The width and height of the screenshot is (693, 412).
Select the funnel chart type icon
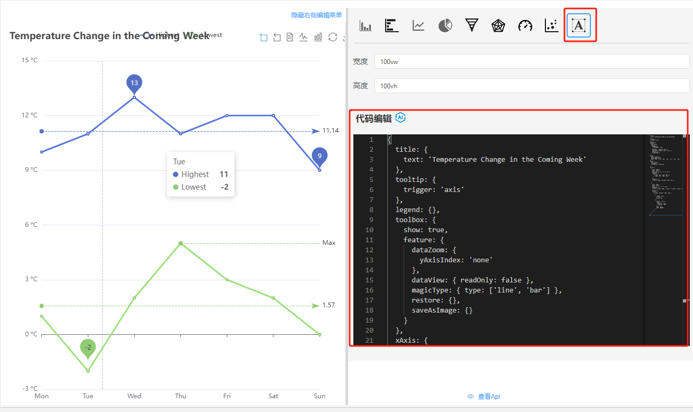472,25
